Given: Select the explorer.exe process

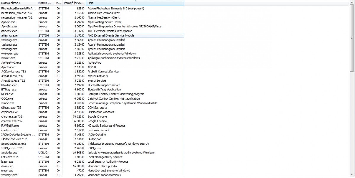Looking at the screenshot, I should pyautogui.click(x=92, y=112).
